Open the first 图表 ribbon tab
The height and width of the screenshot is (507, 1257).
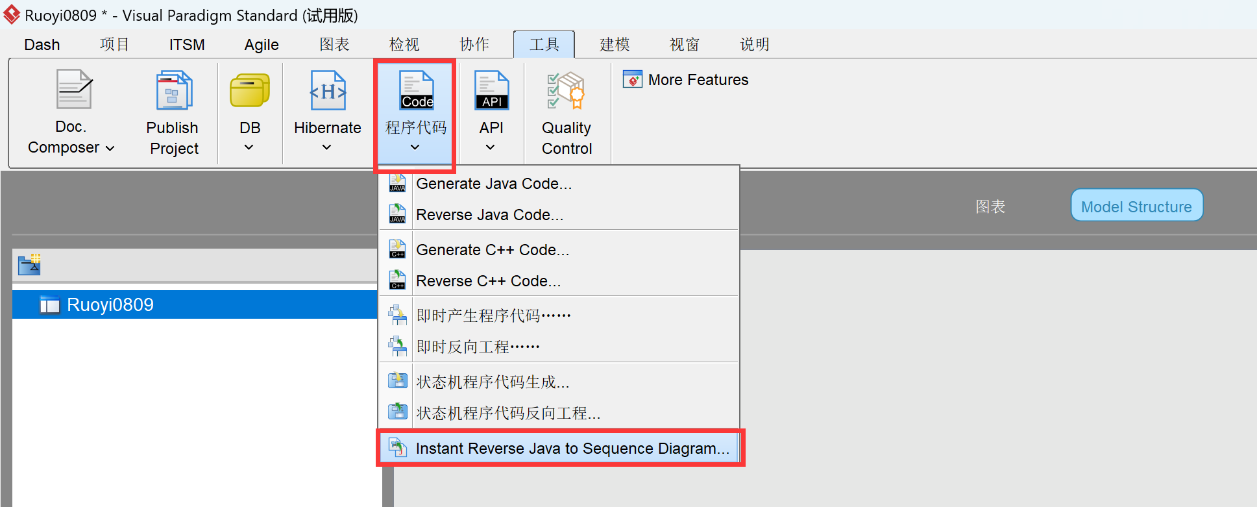[334, 45]
